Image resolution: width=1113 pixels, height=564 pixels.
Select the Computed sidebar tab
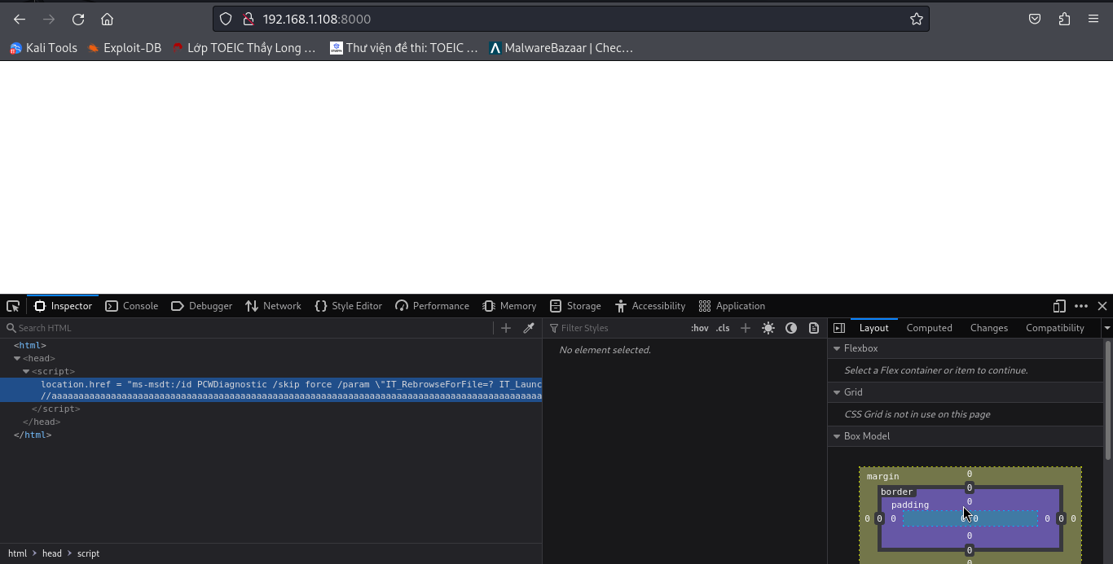929,328
